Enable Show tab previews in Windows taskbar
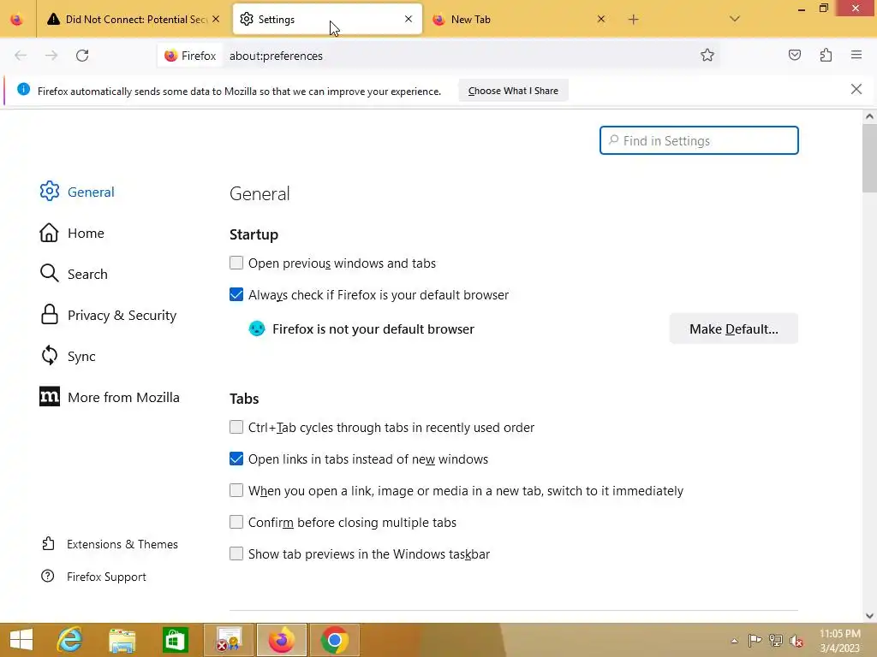 click(236, 553)
